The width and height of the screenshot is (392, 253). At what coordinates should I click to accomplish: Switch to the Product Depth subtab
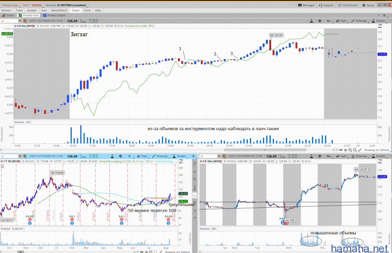click(x=54, y=16)
